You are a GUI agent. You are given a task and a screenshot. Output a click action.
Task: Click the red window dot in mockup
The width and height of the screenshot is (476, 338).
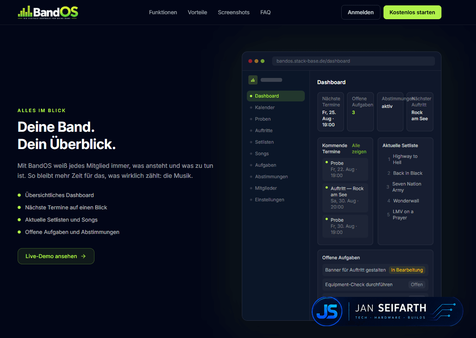[x=250, y=61]
